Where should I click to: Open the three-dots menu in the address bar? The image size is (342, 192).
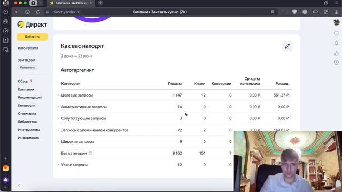283,12
